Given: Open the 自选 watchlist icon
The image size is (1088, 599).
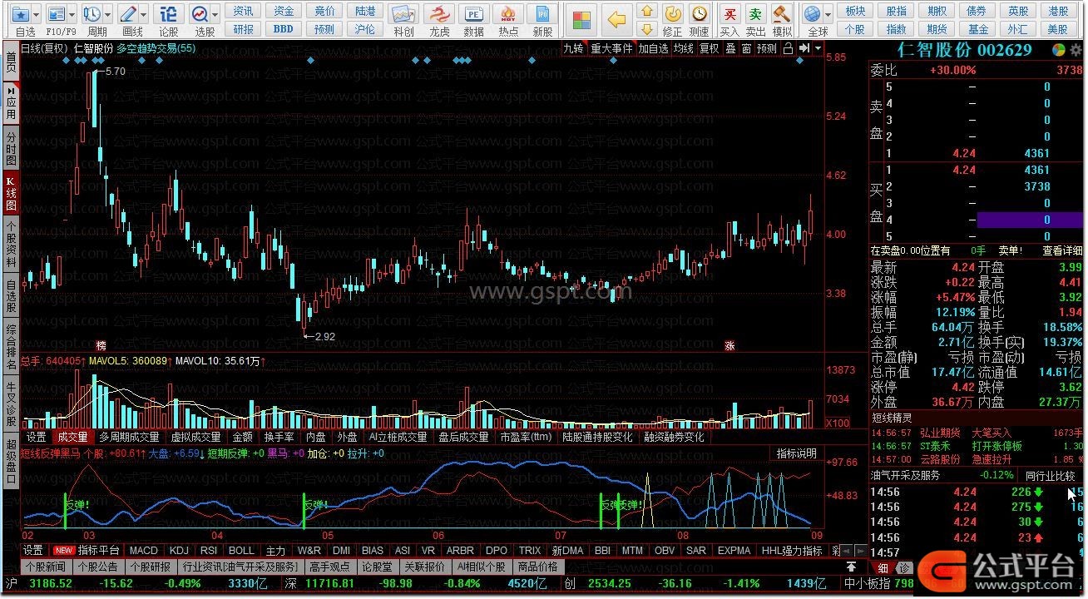Looking at the screenshot, I should point(22,14).
